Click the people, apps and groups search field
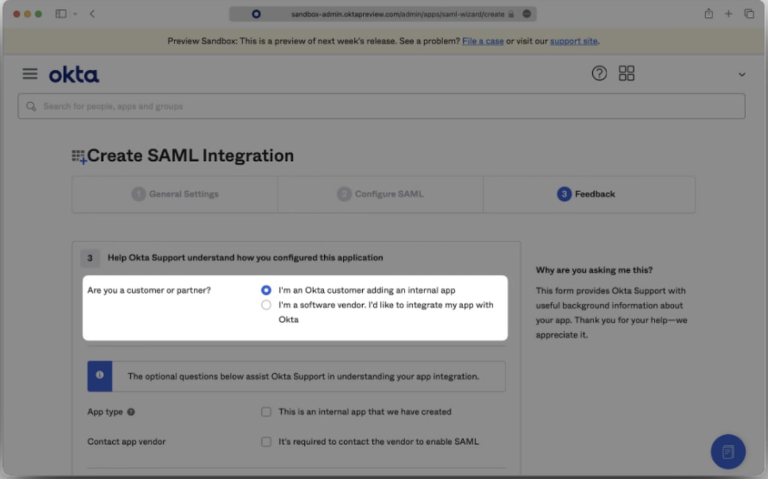Screen dimensions: 768x479 (382, 106)
